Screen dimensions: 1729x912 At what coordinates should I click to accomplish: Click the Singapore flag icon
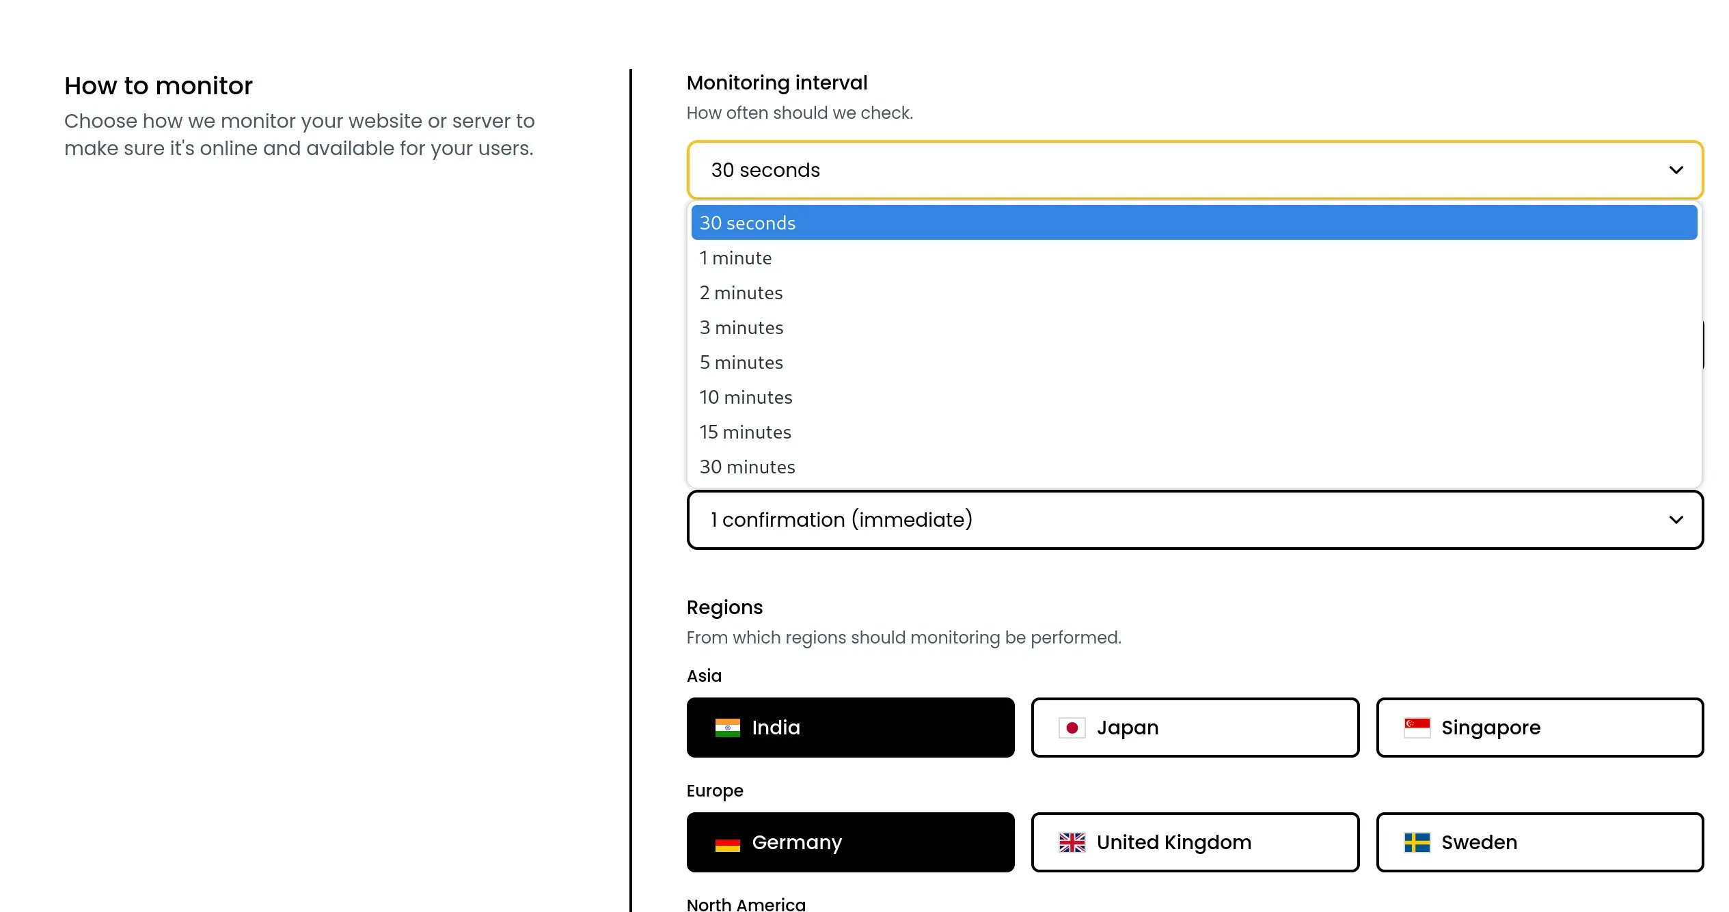pyautogui.click(x=1417, y=728)
